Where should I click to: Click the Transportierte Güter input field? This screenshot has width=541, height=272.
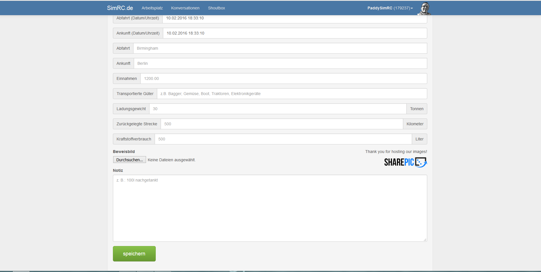point(292,94)
